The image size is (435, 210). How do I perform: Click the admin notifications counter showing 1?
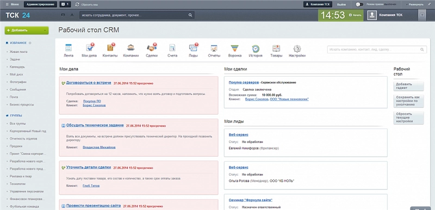tap(65, 4)
